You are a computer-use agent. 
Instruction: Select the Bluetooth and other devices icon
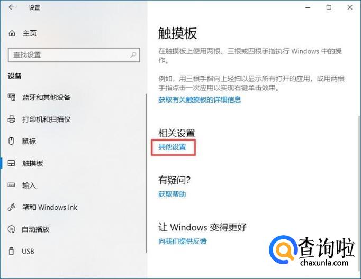12,97
